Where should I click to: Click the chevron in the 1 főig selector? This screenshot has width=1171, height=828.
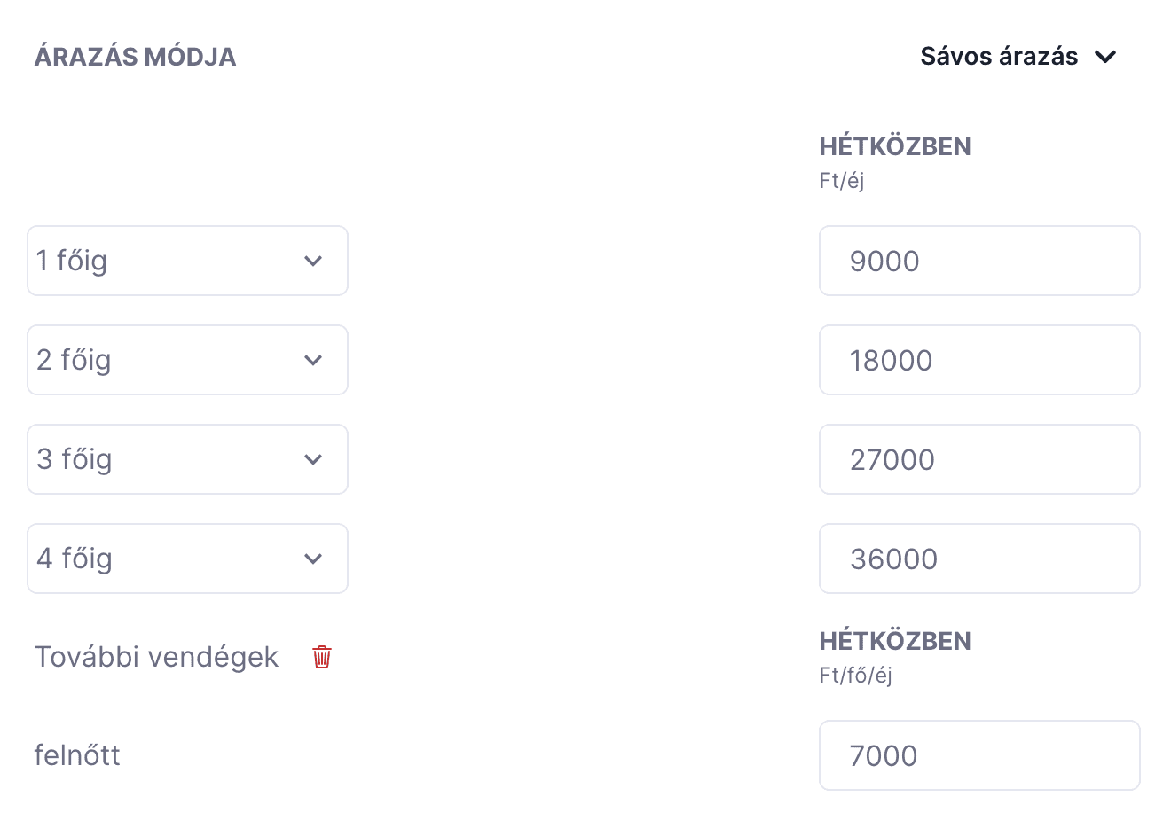point(313,261)
